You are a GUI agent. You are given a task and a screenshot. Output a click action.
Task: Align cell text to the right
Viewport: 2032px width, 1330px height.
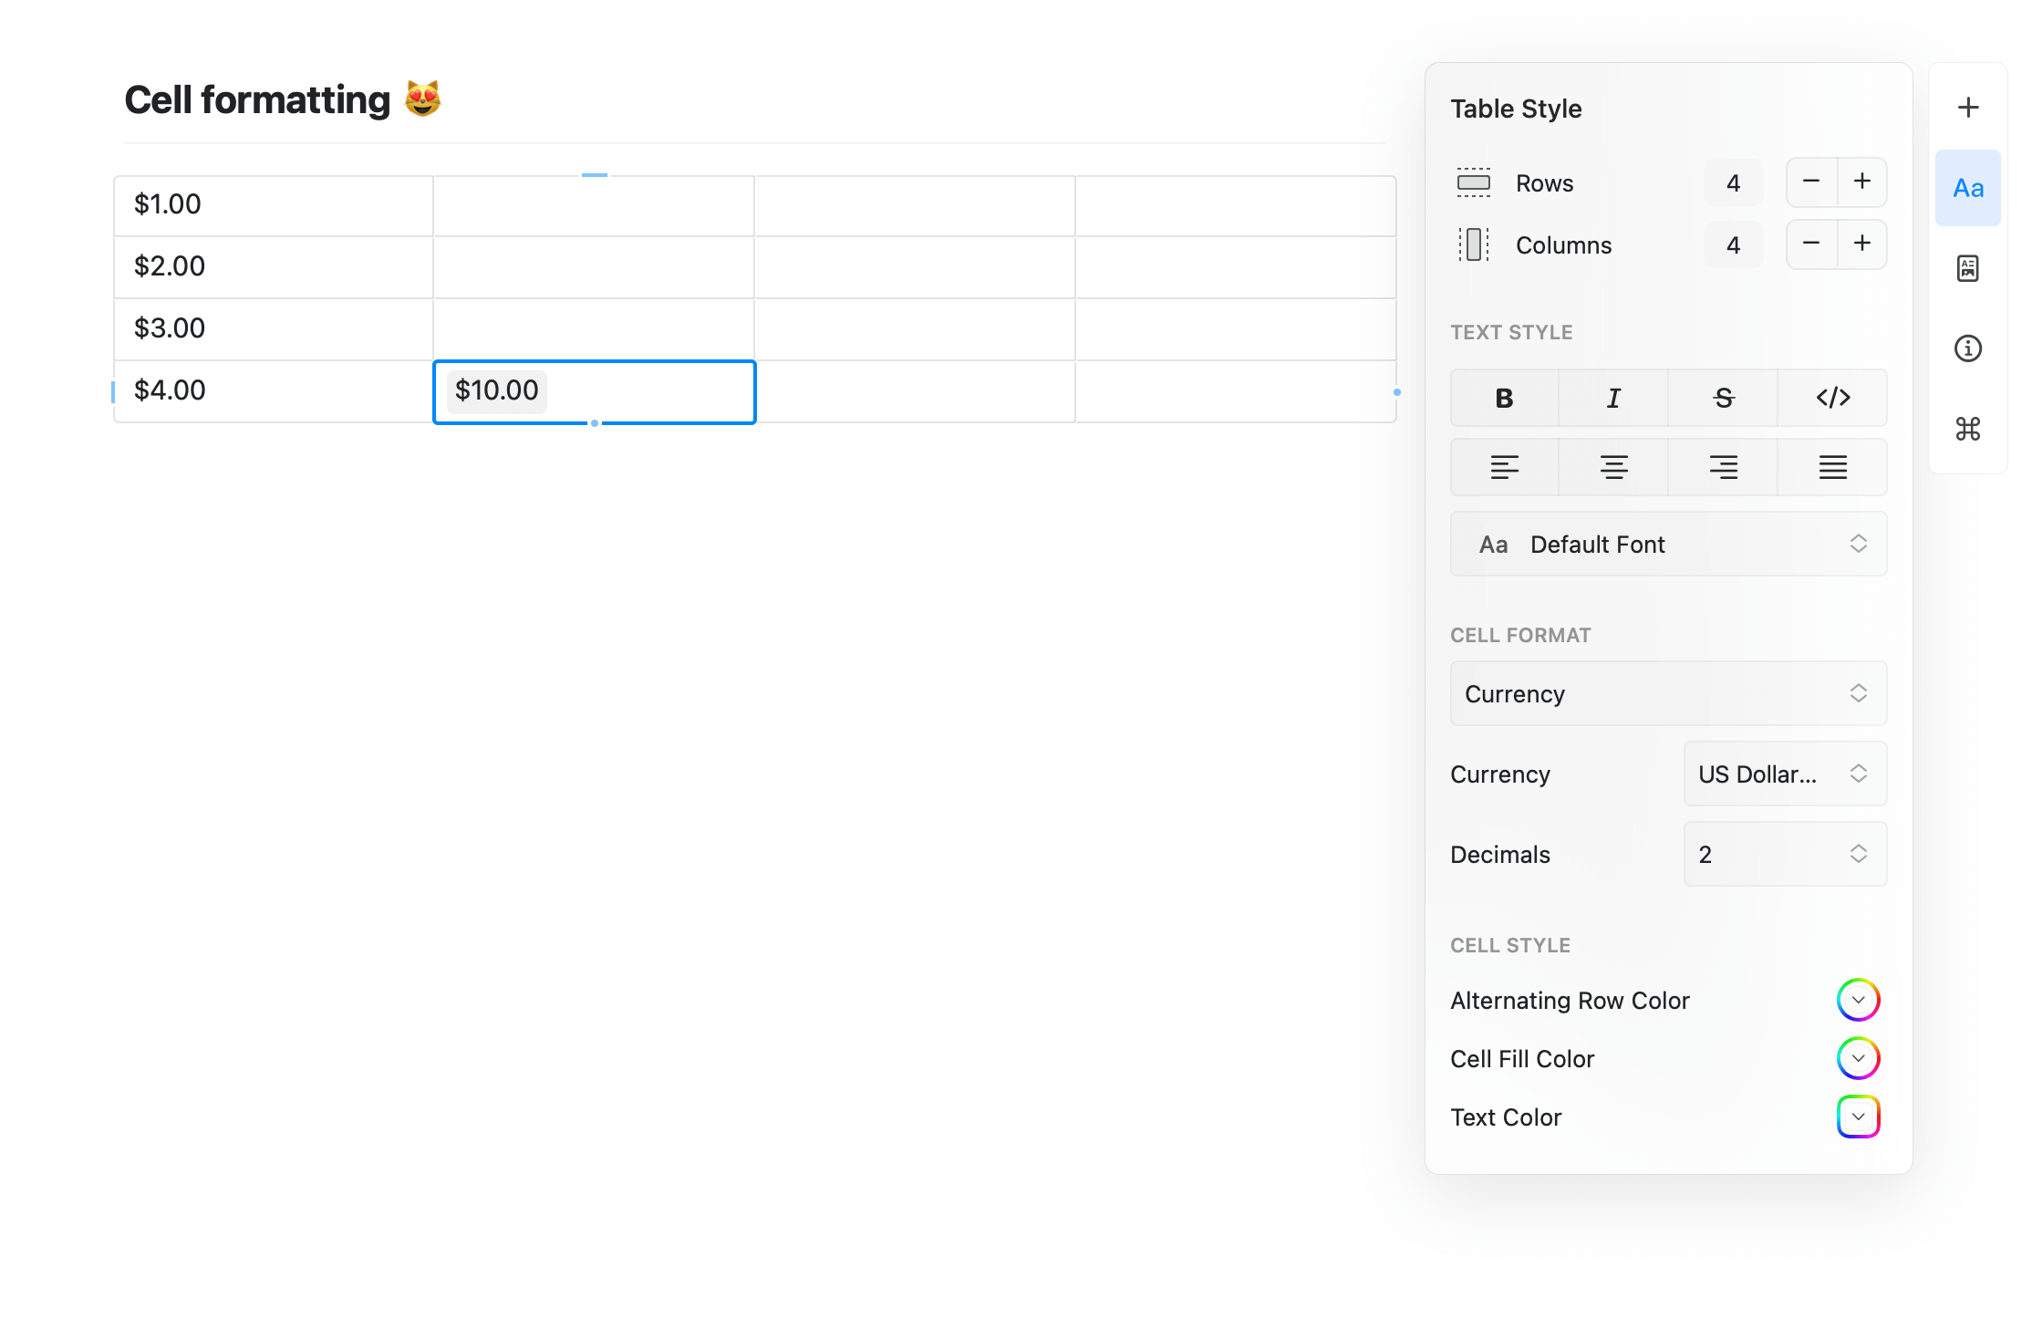[1723, 467]
